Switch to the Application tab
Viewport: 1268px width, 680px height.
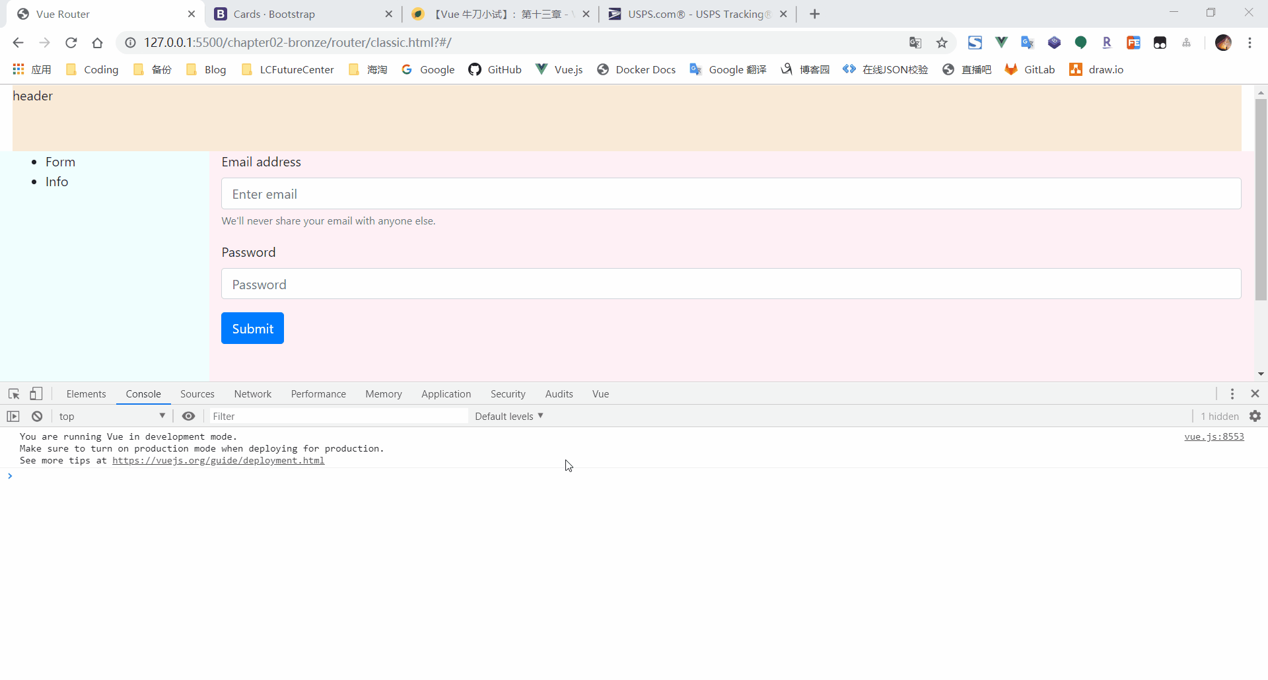pos(446,394)
